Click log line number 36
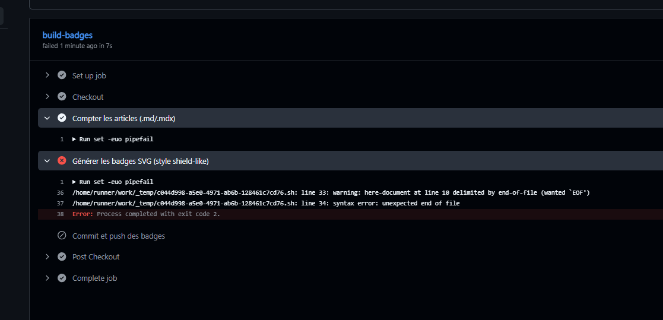This screenshot has height=320, width=663. click(60, 193)
